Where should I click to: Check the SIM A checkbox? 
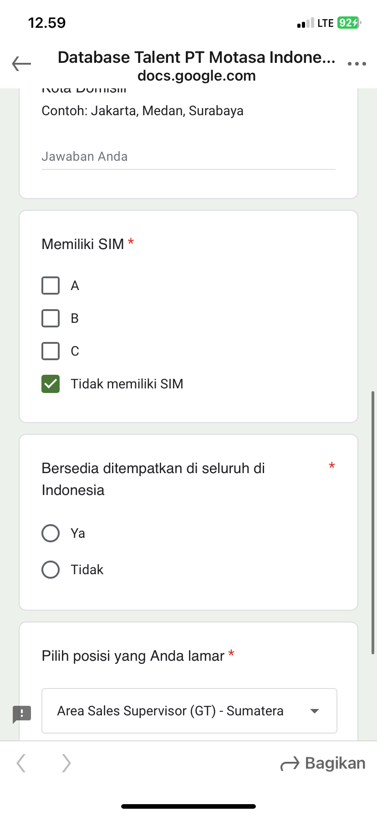point(51,286)
